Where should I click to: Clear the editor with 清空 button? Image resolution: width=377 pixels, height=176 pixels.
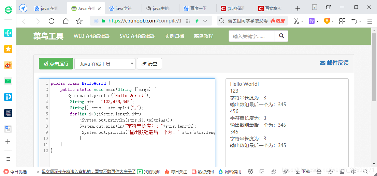click(149, 64)
